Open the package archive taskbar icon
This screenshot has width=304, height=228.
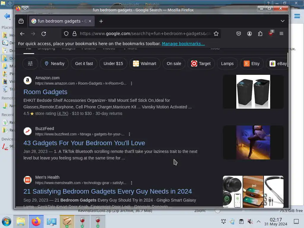(x=67, y=221)
